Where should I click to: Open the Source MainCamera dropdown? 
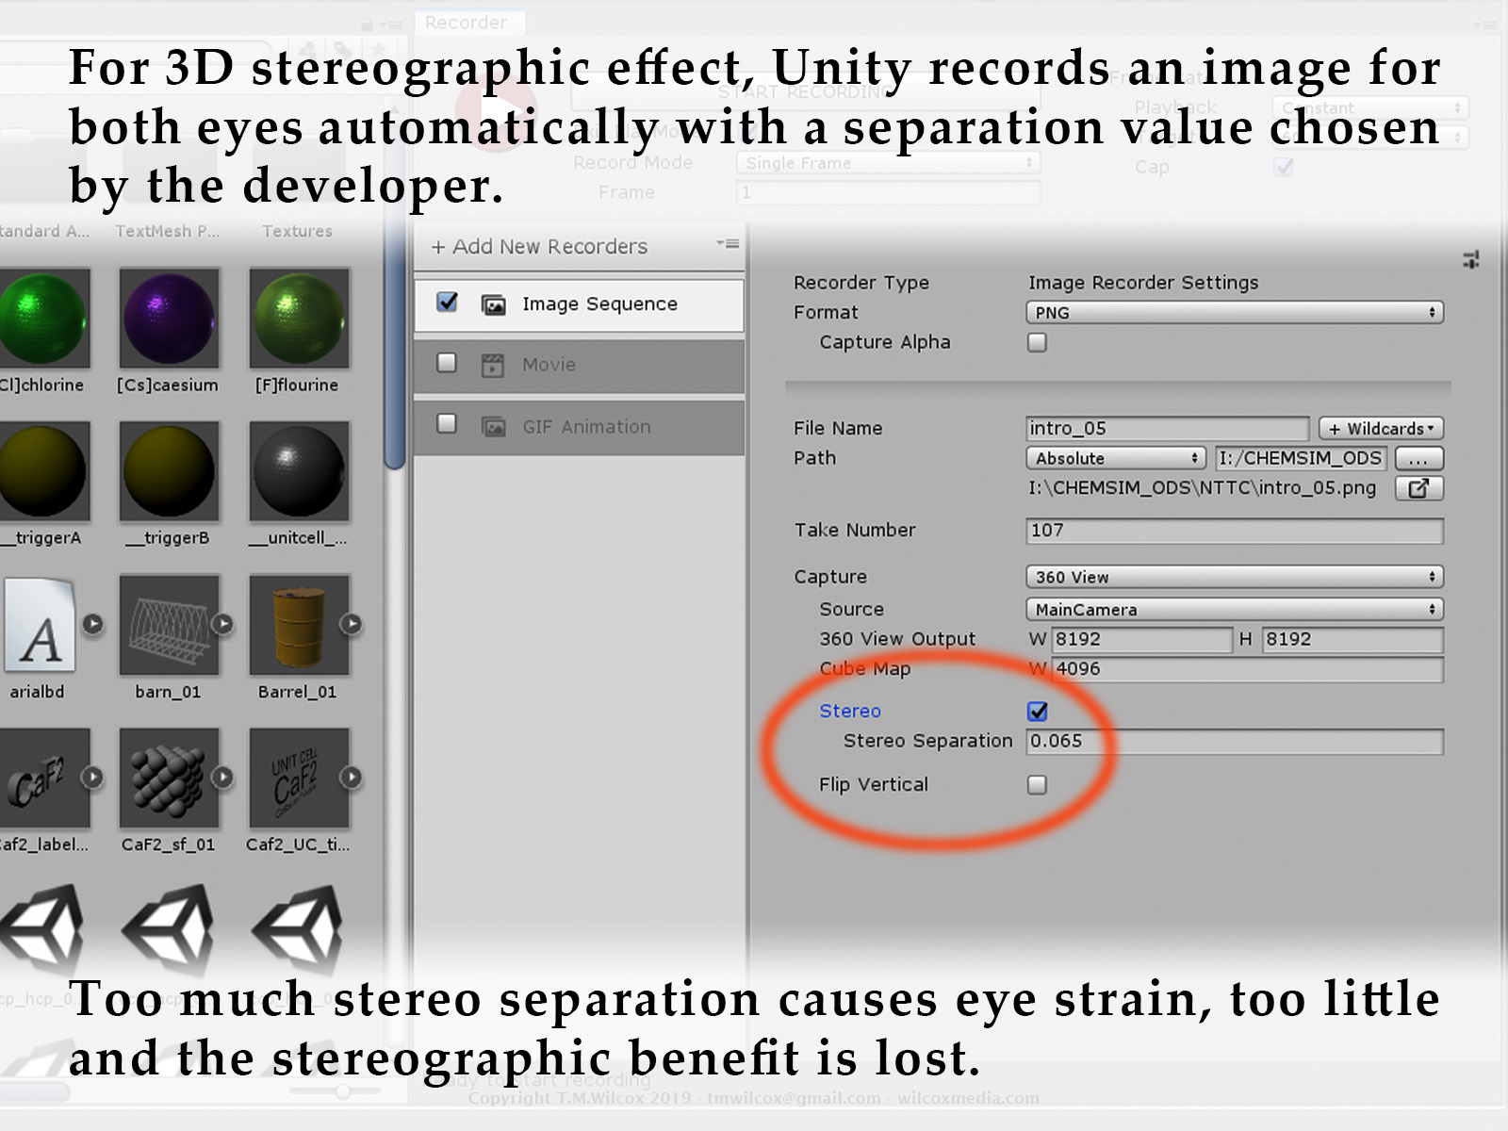(x=1235, y=609)
